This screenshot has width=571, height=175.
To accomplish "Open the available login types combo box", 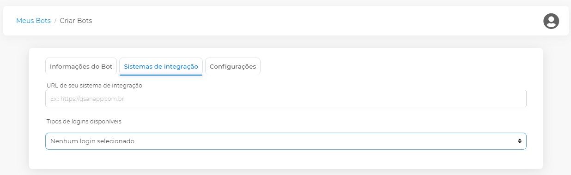I will pyautogui.click(x=286, y=141).
